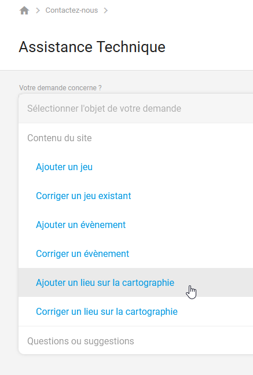Click the 'Questions ou suggestions' group header

pos(80,341)
